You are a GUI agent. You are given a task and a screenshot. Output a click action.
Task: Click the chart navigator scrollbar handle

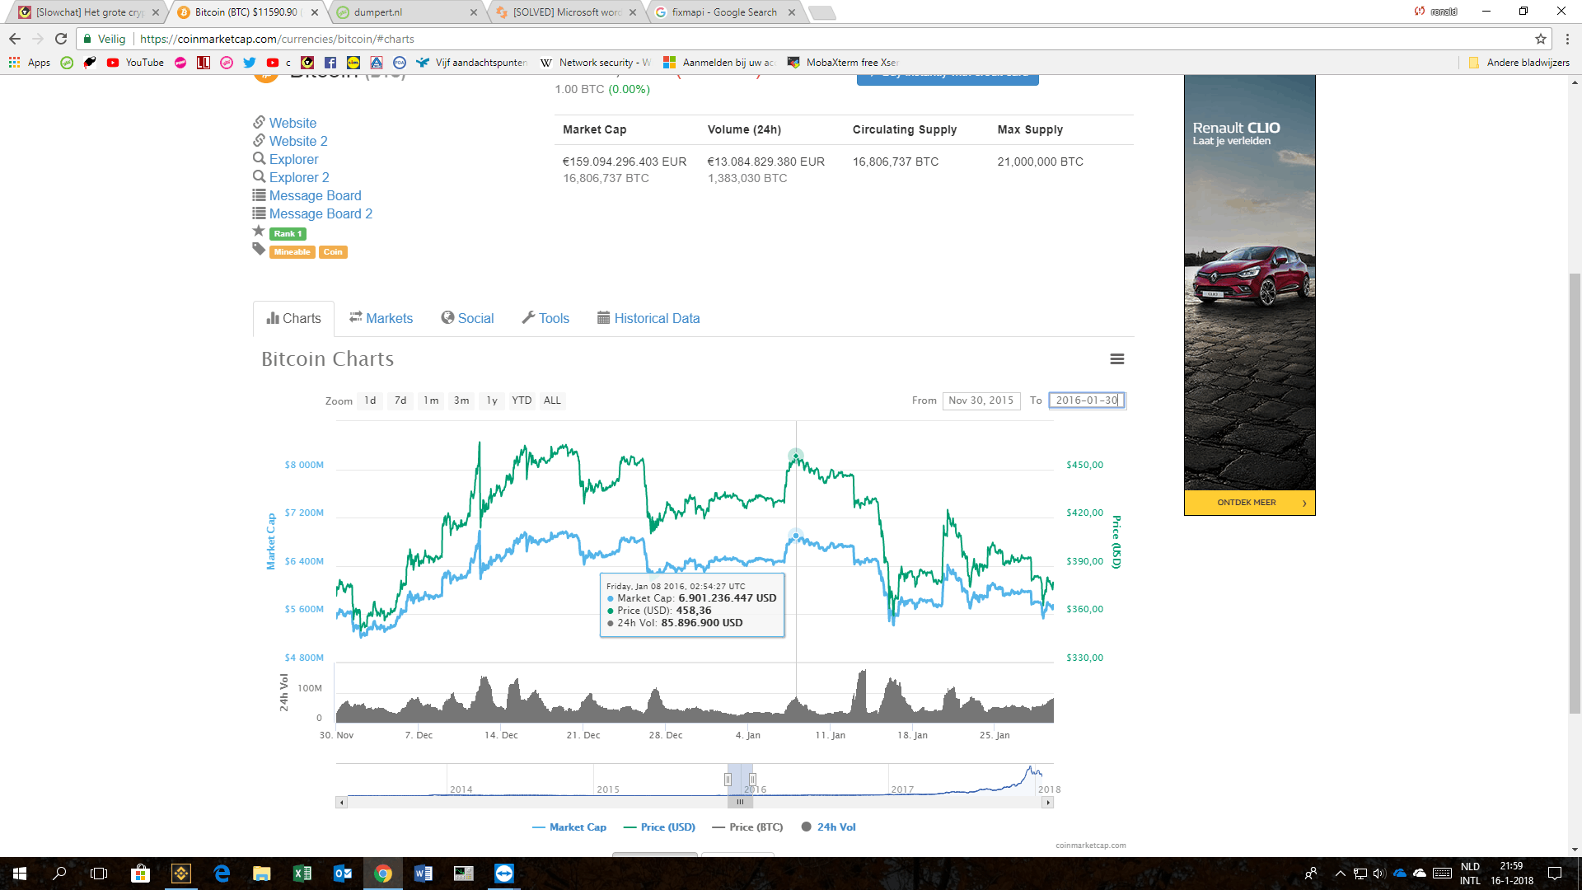point(740,802)
